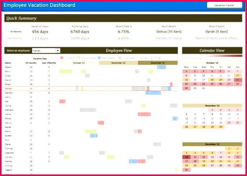247x176 pixels.
Task: Click Xinhua [35 days] most absent value
Action: 169,32
